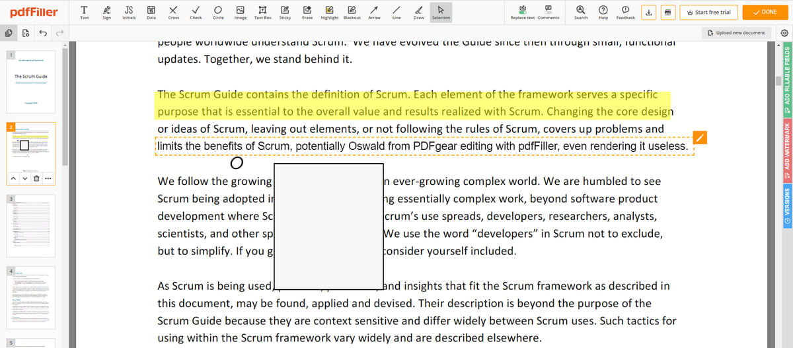Activate the Draw tool
Image resolution: width=793 pixels, height=348 pixels.
coord(419,12)
